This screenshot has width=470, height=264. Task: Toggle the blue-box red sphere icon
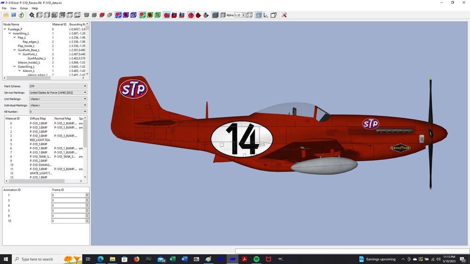point(118,15)
